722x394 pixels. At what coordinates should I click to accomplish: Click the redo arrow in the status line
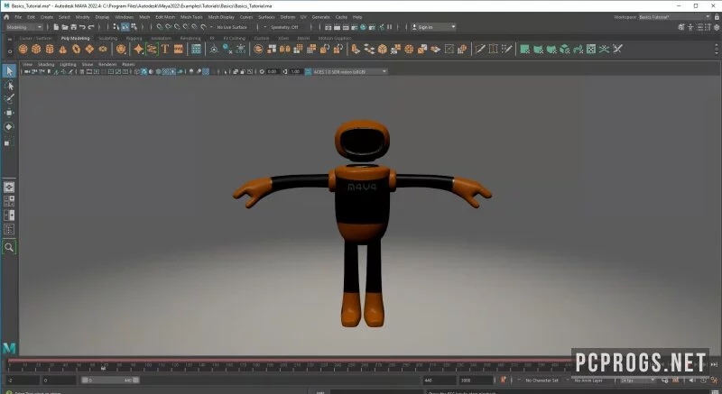(91, 27)
